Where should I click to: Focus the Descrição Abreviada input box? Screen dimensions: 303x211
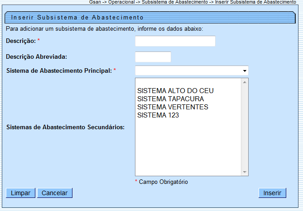coord(153,57)
